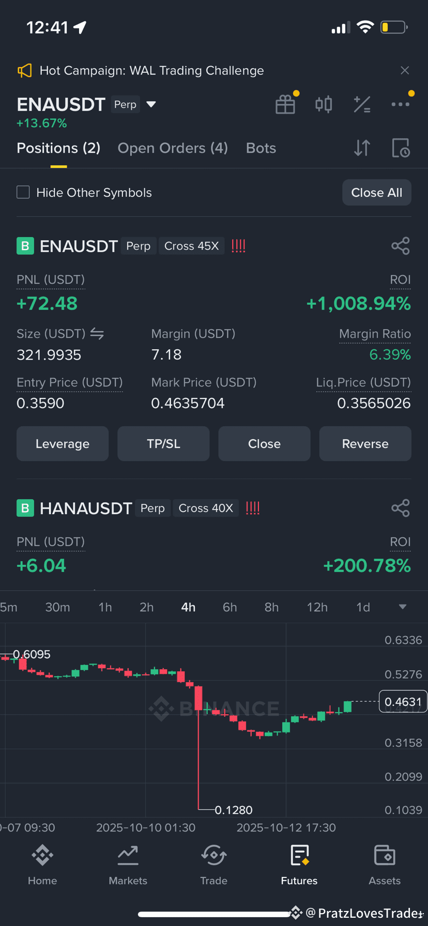Tap the 0.1280 low price marker

pyautogui.click(x=234, y=810)
